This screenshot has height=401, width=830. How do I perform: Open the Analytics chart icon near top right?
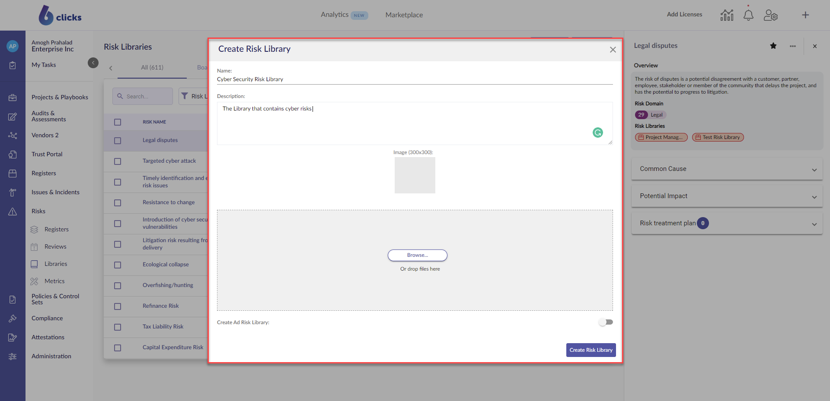tap(727, 15)
